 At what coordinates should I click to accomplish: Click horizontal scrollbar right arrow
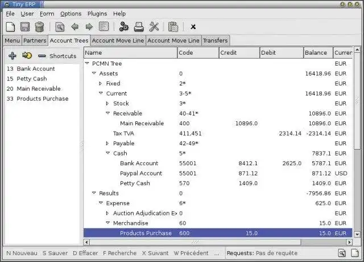click(349, 242)
